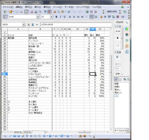
Task: Open the ファイル menu
Action: (8, 7)
